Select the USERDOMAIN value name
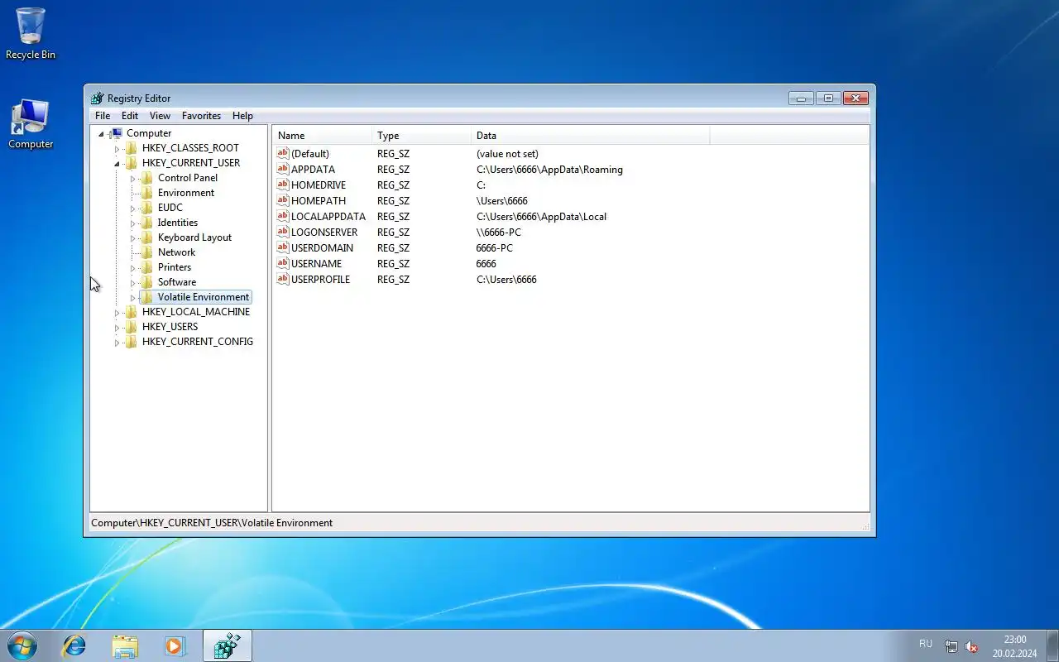Image resolution: width=1059 pixels, height=662 pixels. tap(322, 248)
